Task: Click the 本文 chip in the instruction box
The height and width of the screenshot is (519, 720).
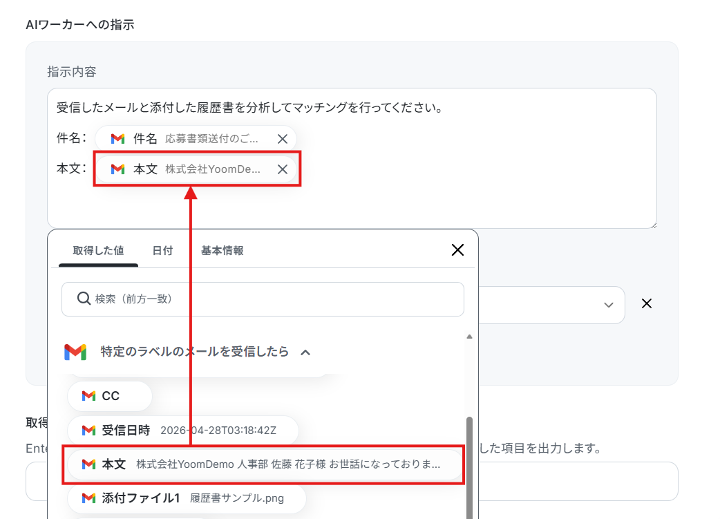Action: (196, 169)
